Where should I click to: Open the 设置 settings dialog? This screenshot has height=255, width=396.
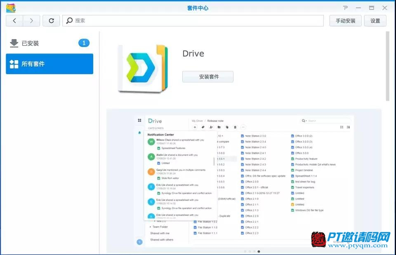point(375,21)
